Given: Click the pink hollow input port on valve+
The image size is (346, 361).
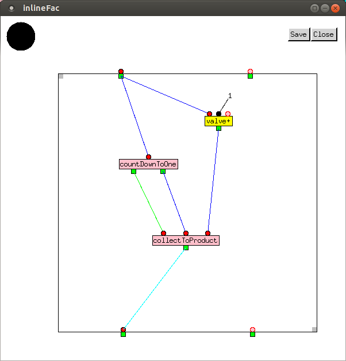Looking at the screenshot, I should coord(228,114).
